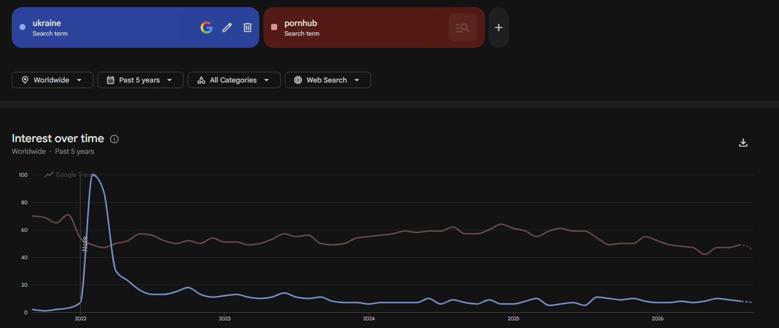779x328 pixels.
Task: Open the Worldwide location dropdown
Action: [x=53, y=80]
